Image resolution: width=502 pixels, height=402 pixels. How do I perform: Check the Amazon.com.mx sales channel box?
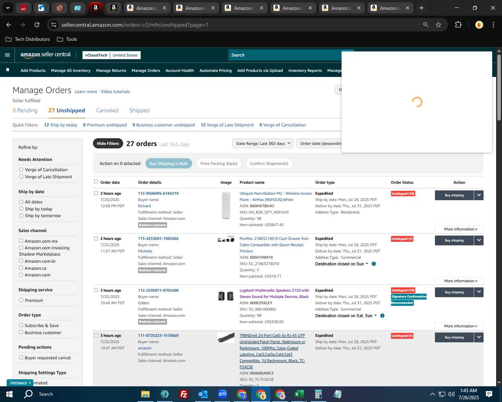pos(21,241)
